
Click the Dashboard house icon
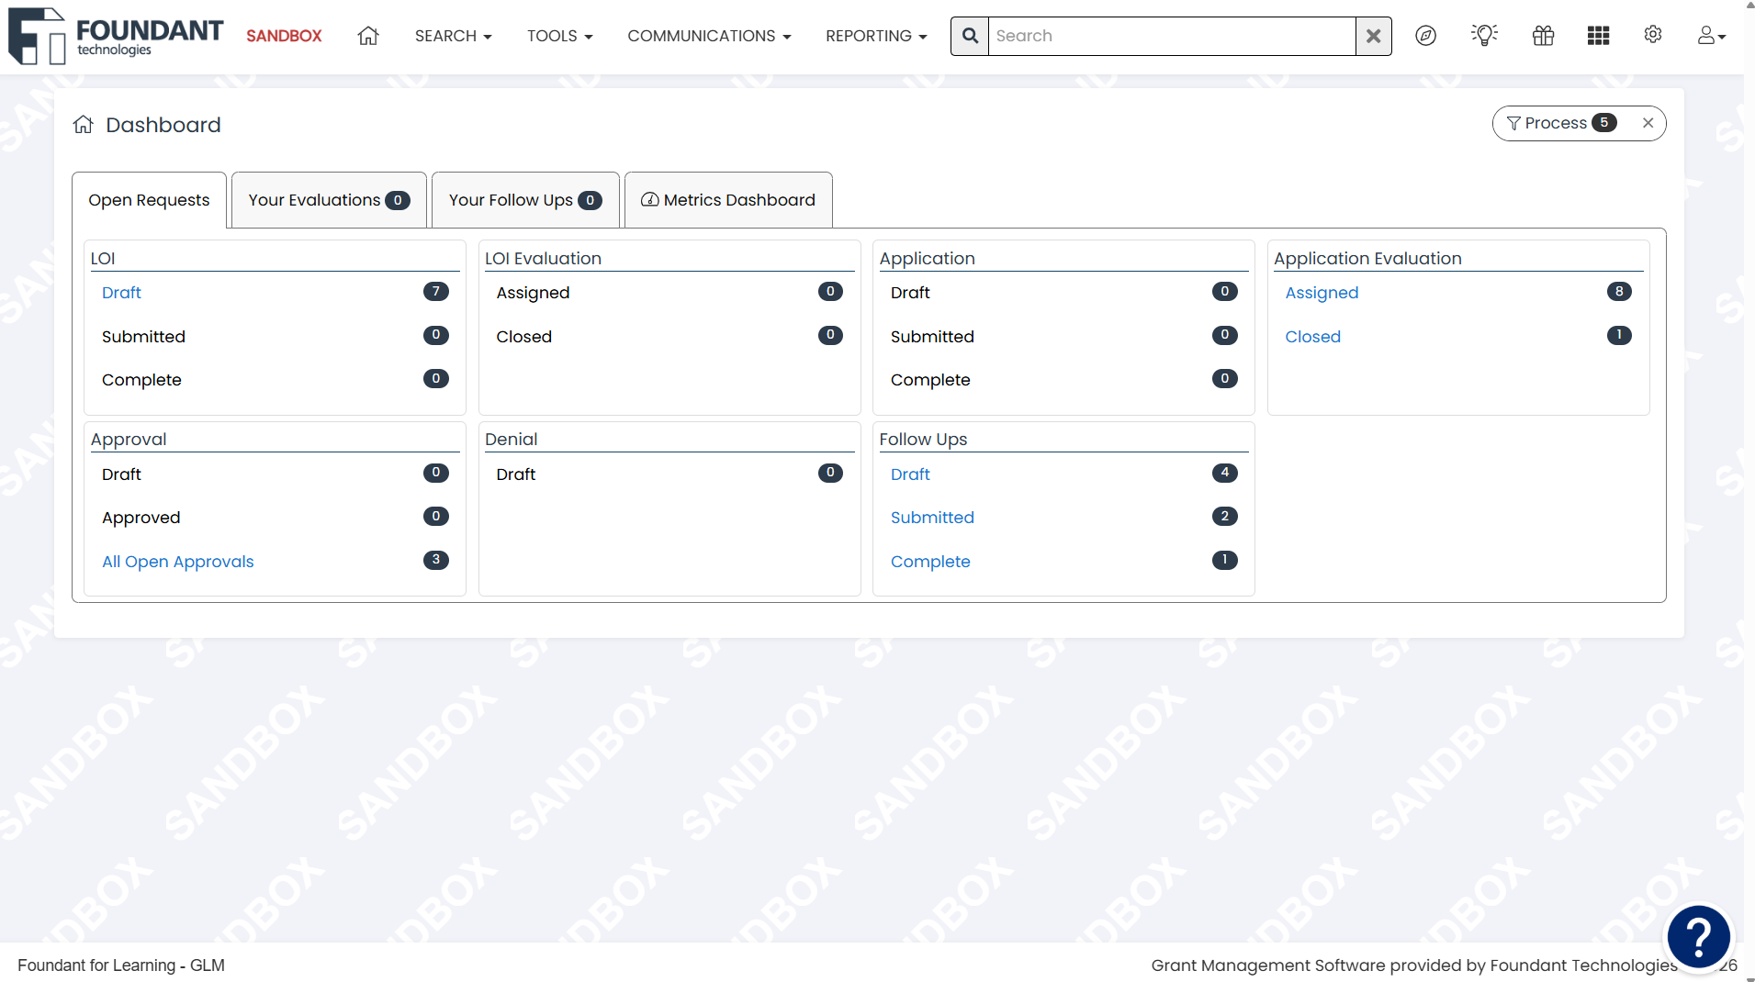pos(84,125)
